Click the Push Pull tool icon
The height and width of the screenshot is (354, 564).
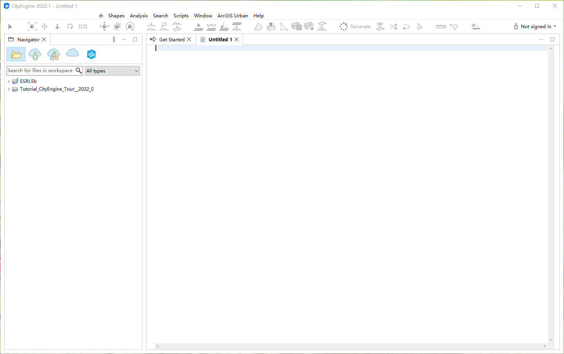(x=271, y=27)
